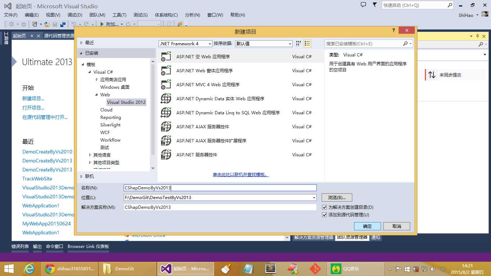Click the open file toolbar icon
The image size is (491, 276).
tap(47, 24)
